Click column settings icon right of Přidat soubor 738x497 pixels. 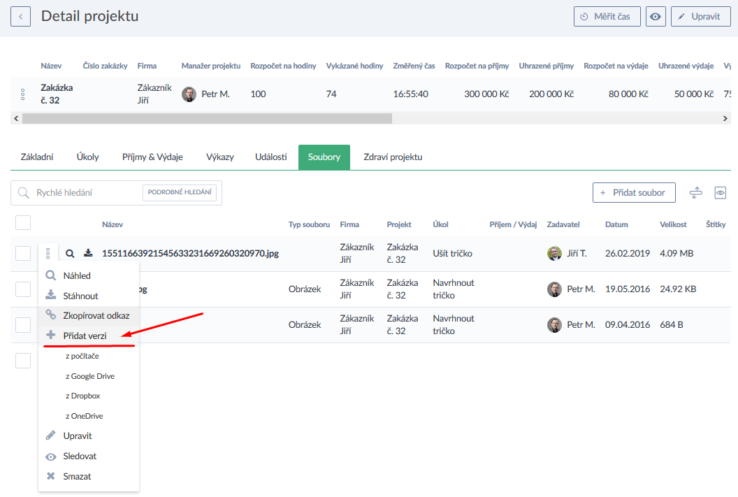(x=695, y=193)
